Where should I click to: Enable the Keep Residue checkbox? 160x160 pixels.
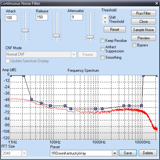102,41
